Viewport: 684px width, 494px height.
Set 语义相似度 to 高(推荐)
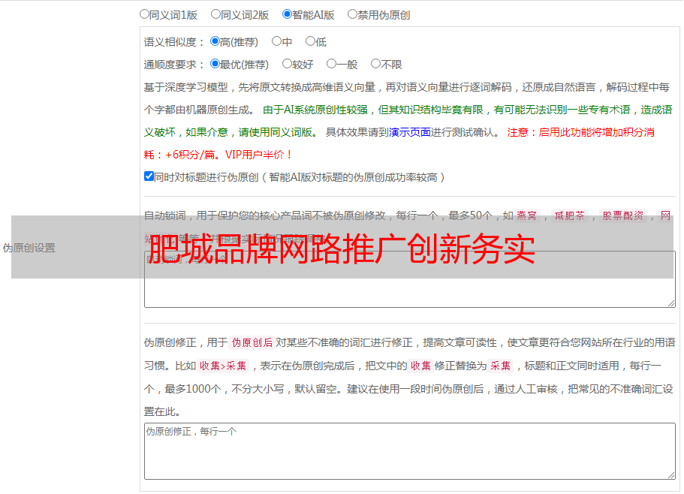pyautogui.click(x=215, y=41)
